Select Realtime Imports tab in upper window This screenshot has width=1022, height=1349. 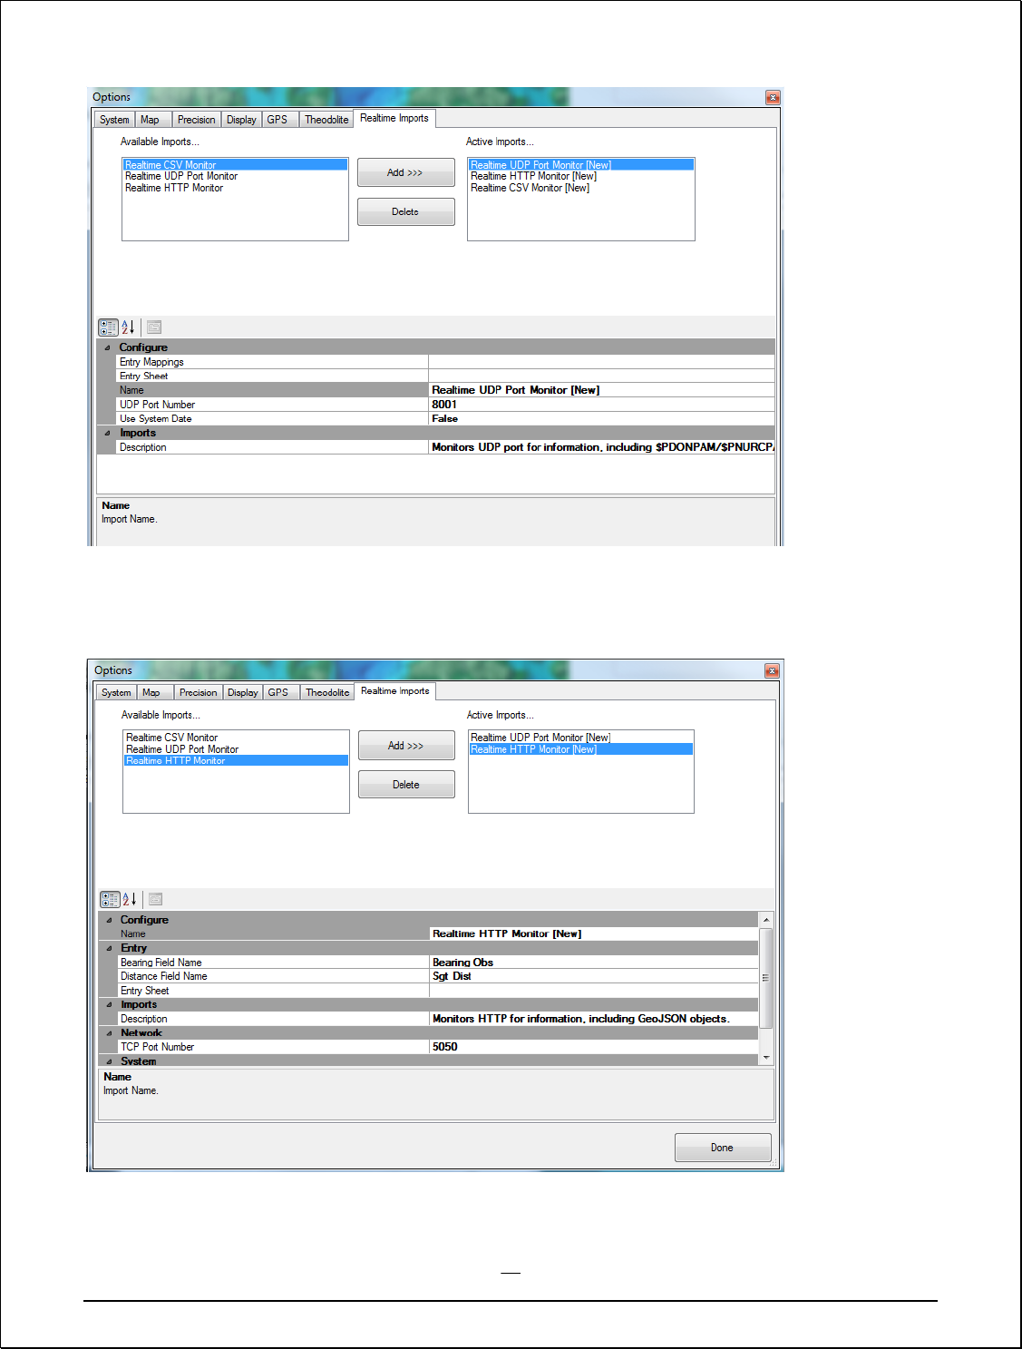tap(394, 118)
